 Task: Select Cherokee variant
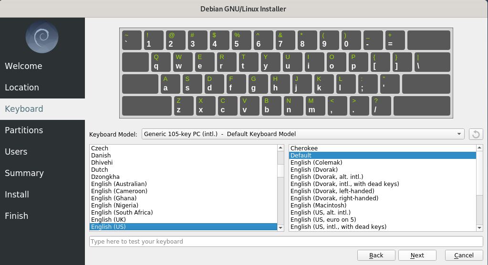383,148
